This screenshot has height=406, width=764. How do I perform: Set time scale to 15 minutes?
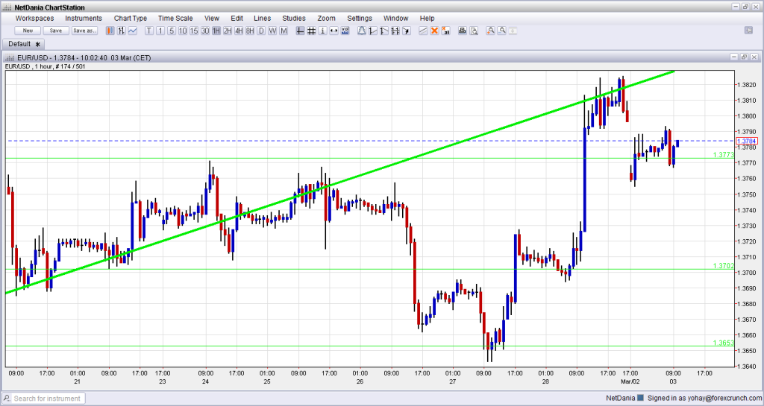point(194,31)
